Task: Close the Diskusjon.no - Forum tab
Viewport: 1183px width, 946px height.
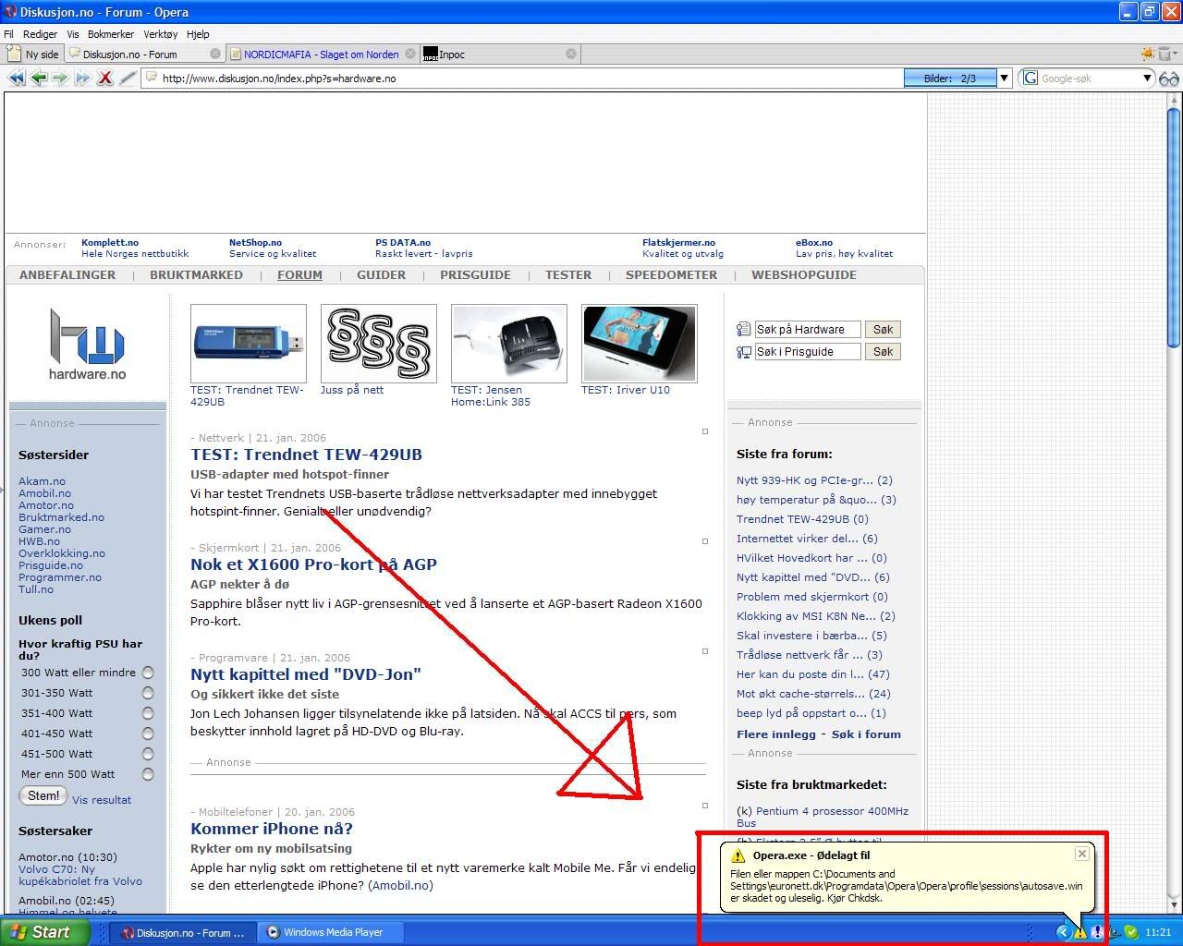Action: [x=215, y=54]
